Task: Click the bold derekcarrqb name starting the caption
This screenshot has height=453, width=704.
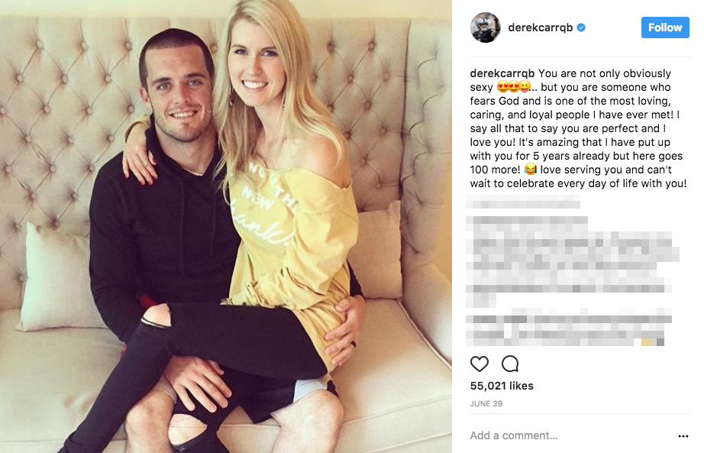Action: (x=502, y=73)
